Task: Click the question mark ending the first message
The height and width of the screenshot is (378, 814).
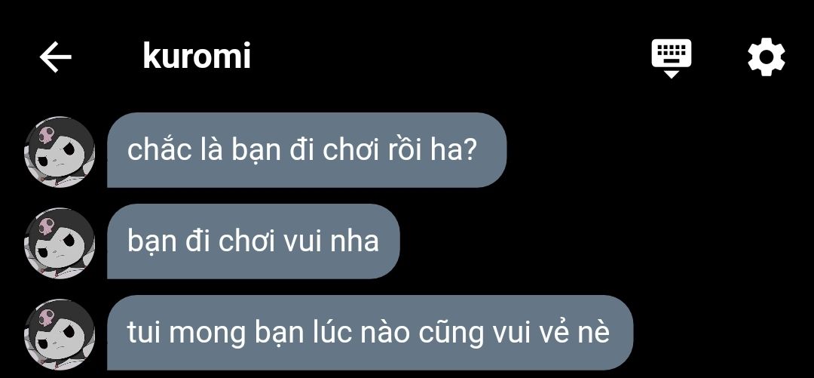Action: click(x=470, y=149)
